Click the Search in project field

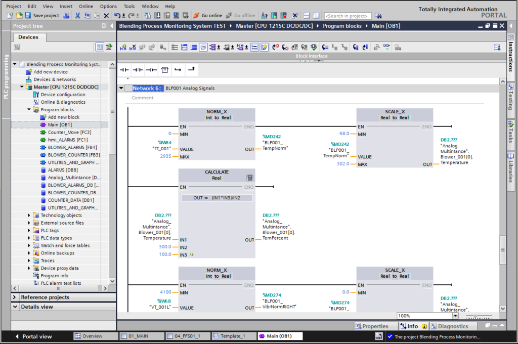tap(348, 16)
